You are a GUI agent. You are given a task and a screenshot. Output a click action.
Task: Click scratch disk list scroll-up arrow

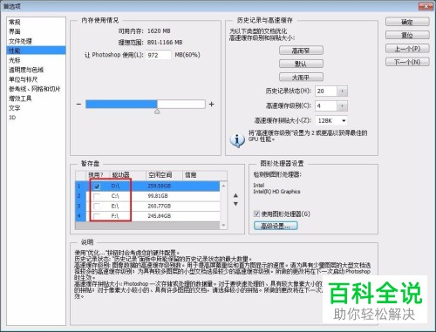coord(223,186)
